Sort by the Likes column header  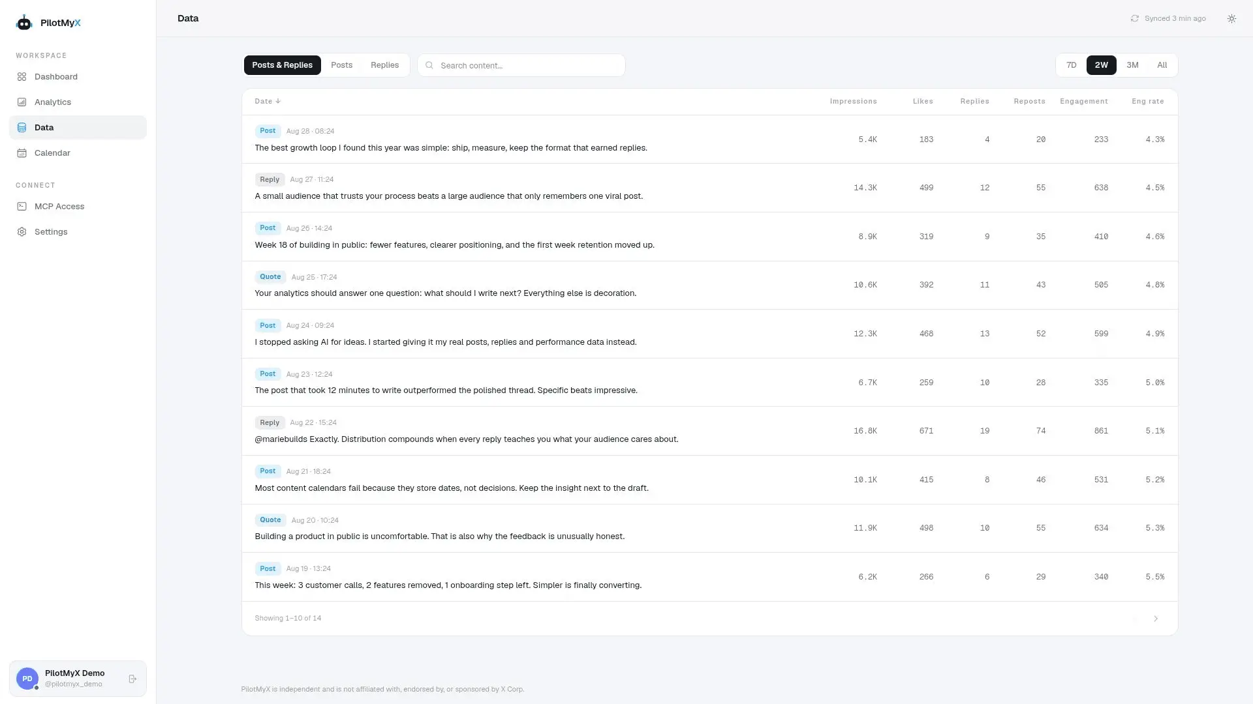(923, 101)
